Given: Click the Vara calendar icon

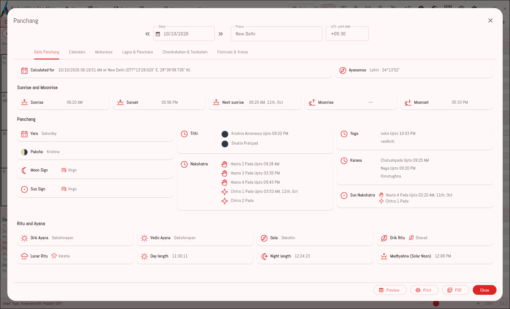Looking at the screenshot, I should [x=24, y=134].
